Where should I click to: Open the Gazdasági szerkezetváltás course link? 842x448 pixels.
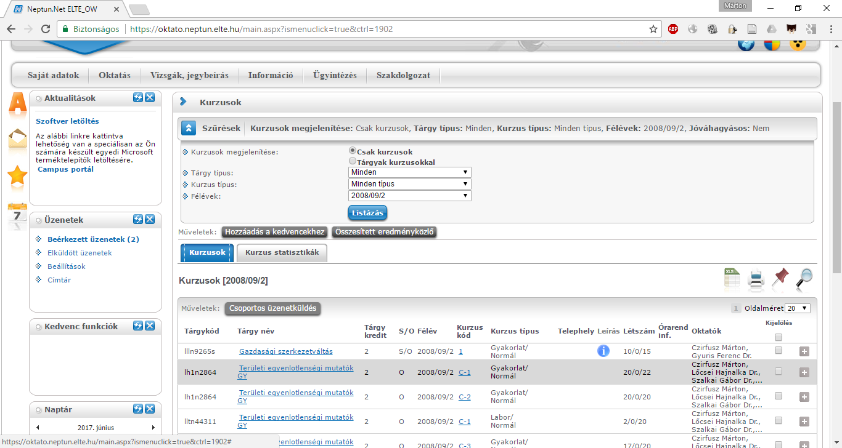point(286,351)
